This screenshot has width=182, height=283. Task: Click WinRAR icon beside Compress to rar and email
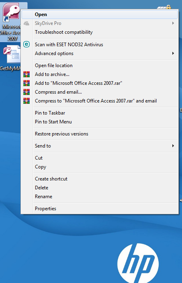[x=26, y=101]
